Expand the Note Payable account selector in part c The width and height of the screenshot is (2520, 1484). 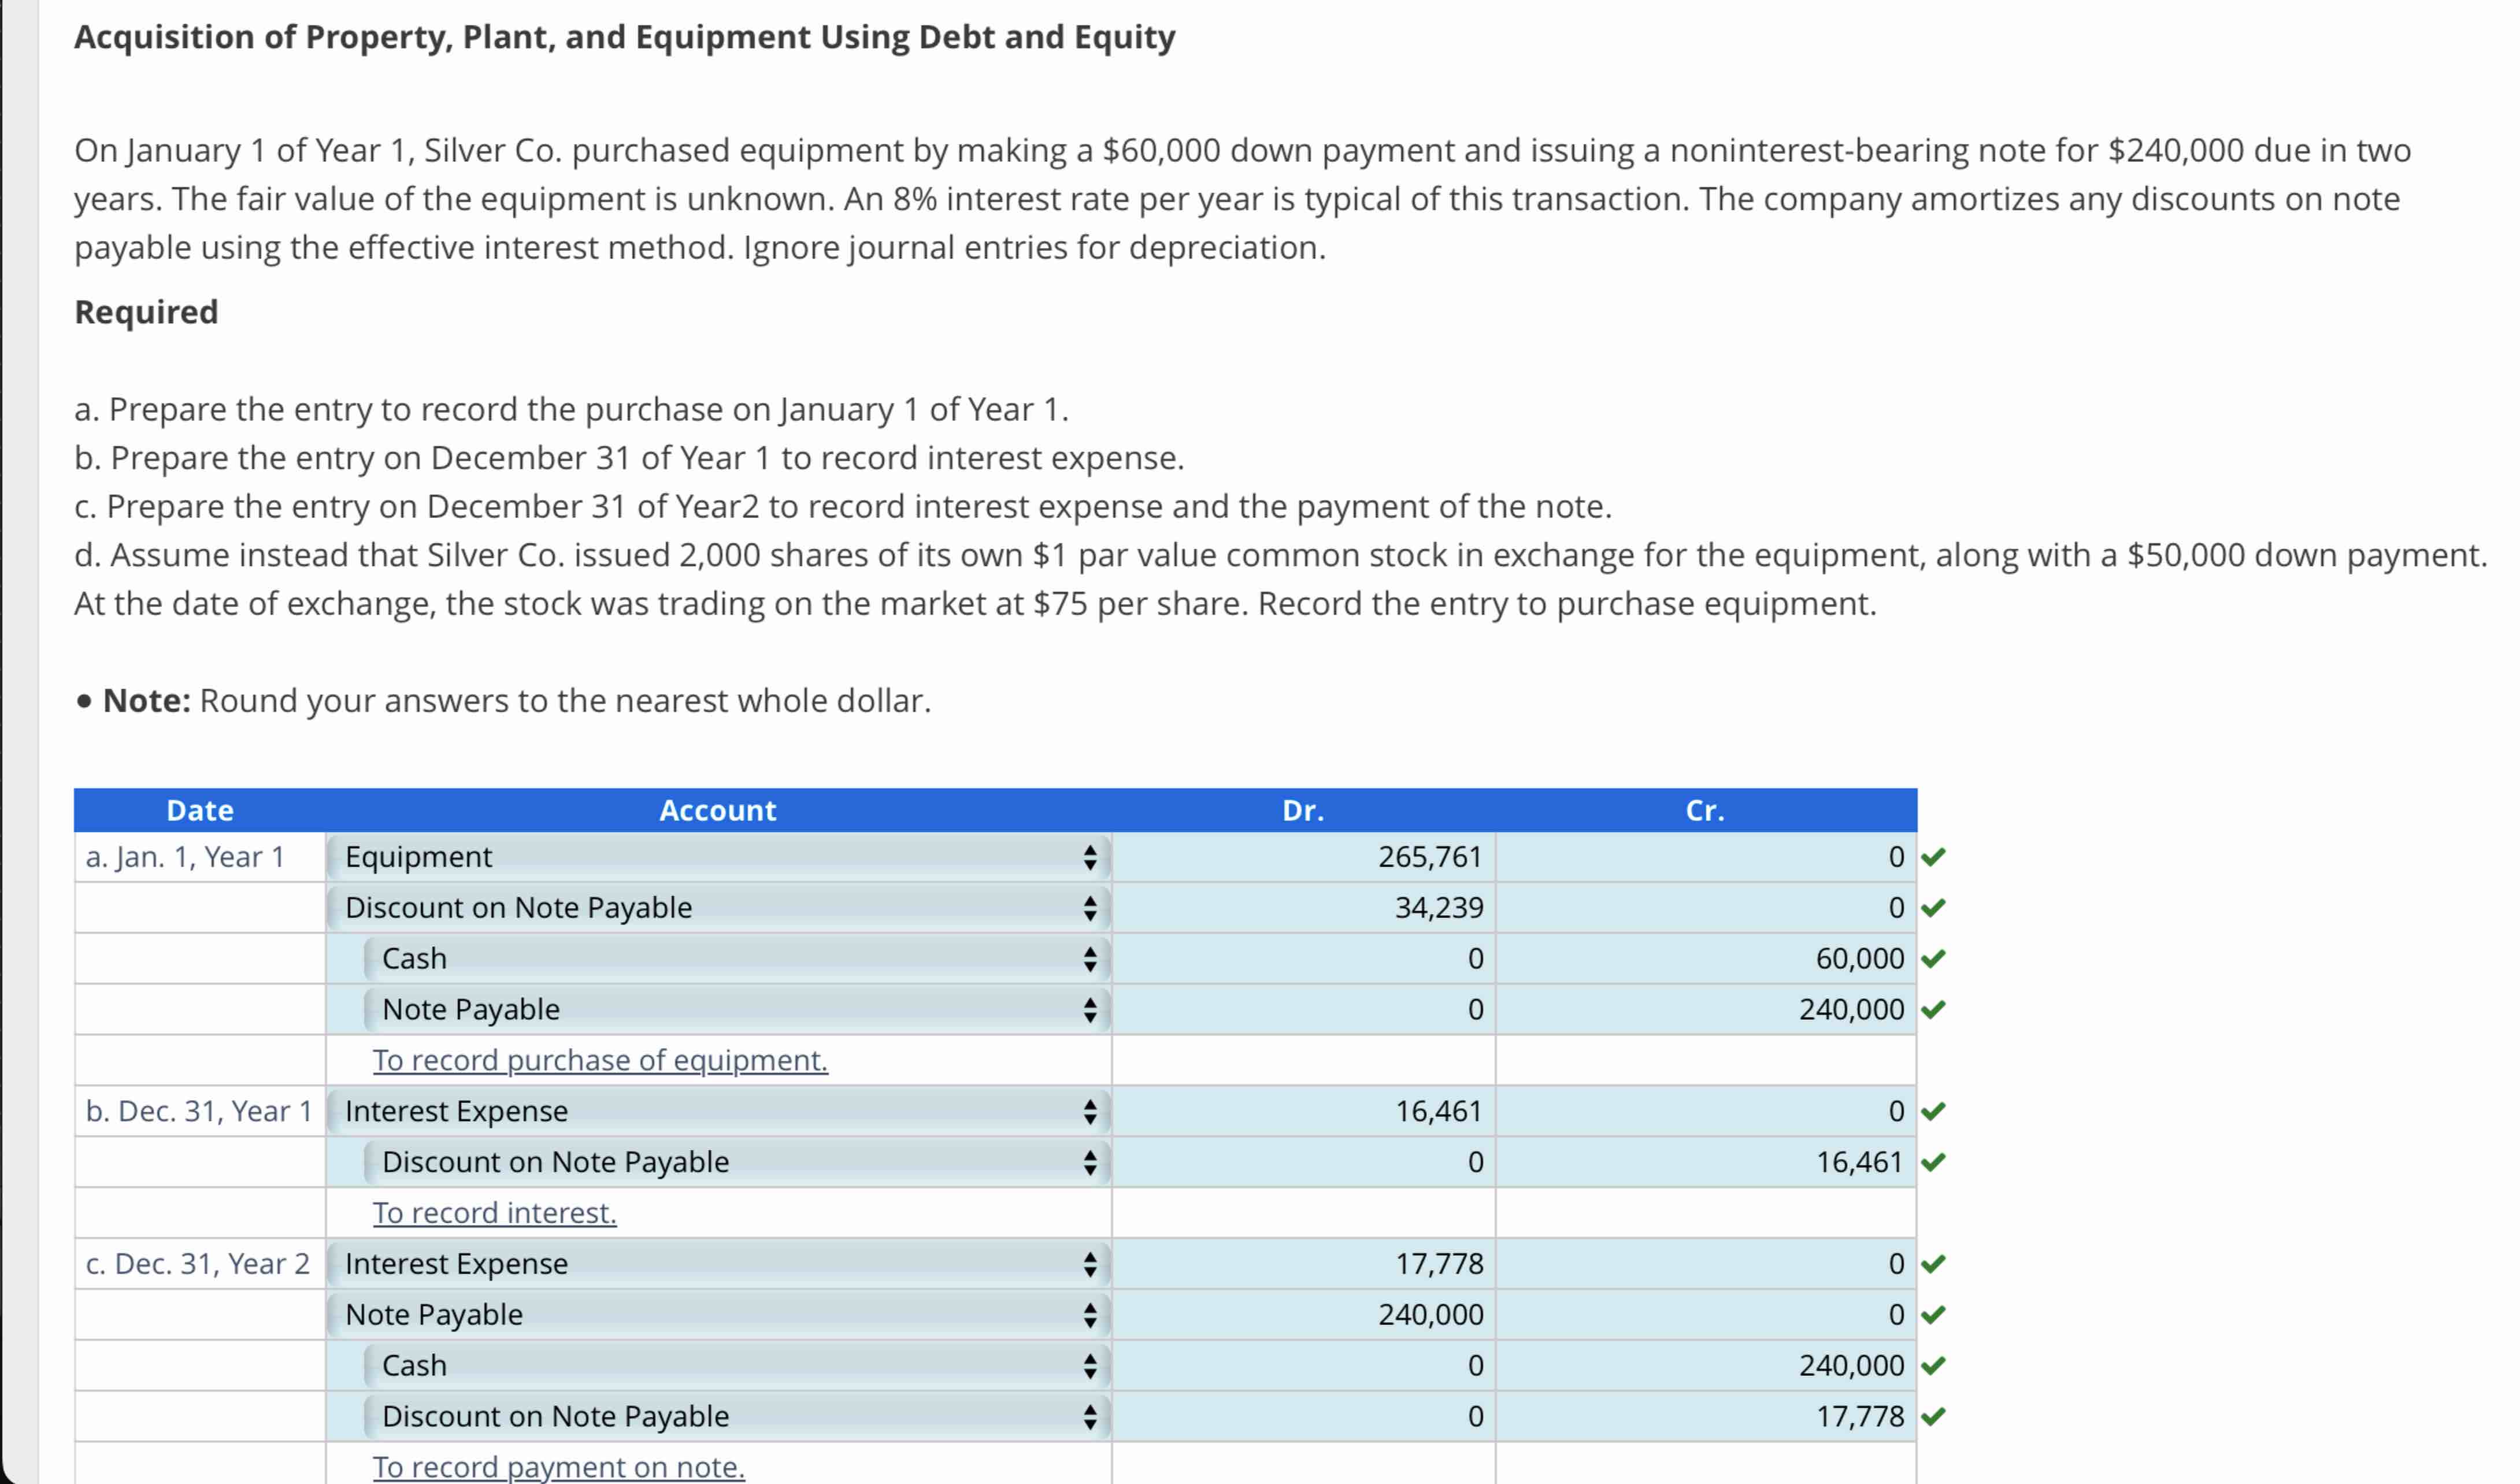click(1089, 1314)
